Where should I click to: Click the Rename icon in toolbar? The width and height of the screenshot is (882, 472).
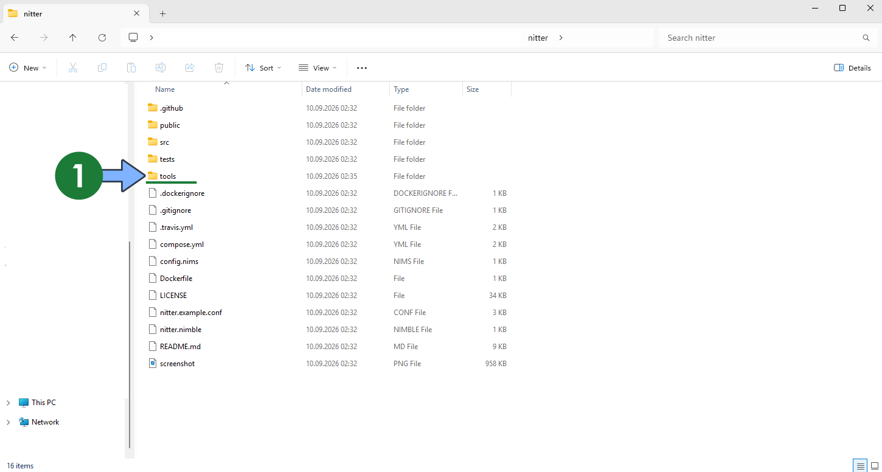pyautogui.click(x=161, y=68)
